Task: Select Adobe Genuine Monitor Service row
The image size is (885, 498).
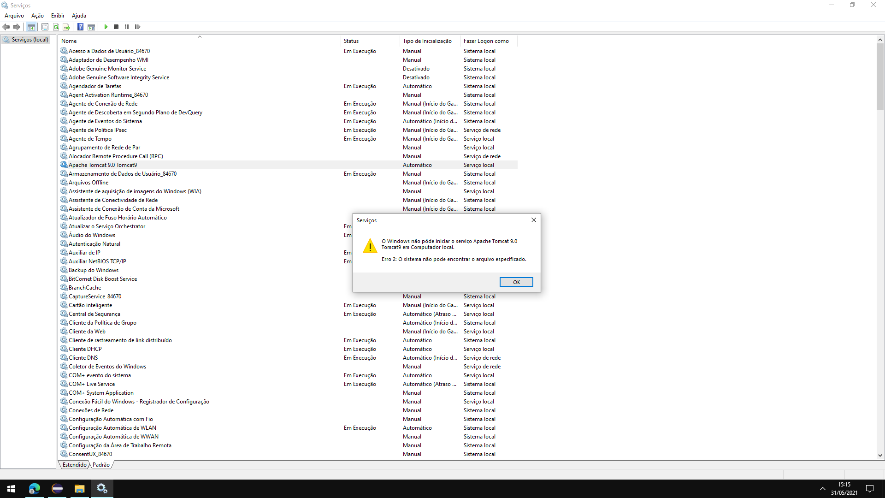Action: click(288, 69)
